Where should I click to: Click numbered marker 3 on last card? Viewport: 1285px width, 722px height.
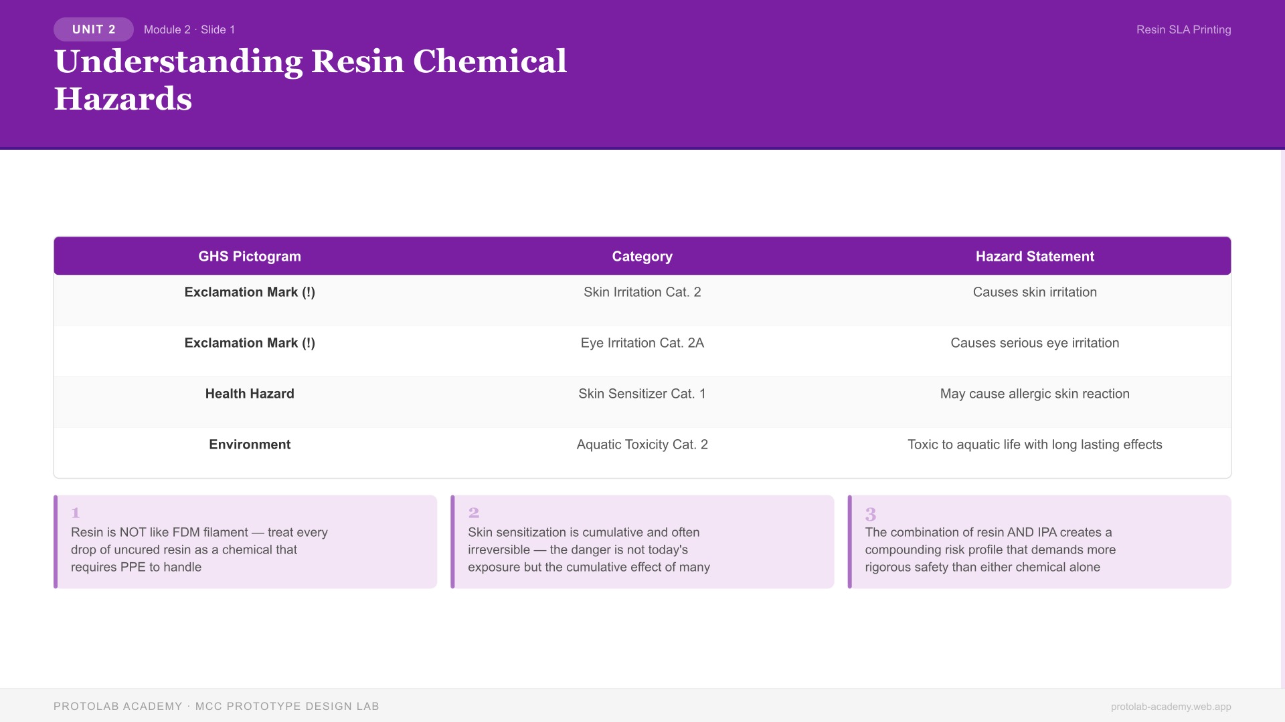(870, 514)
